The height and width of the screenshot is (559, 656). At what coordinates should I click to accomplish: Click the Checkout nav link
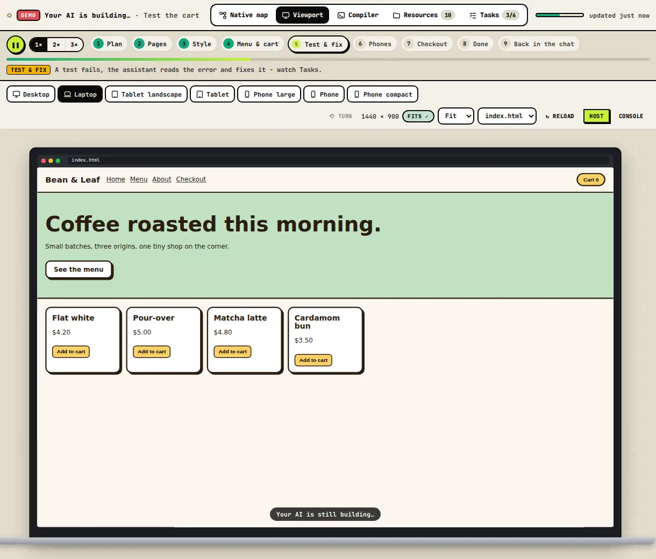(x=191, y=179)
